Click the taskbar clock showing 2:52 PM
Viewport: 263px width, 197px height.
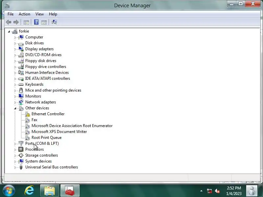234,191
